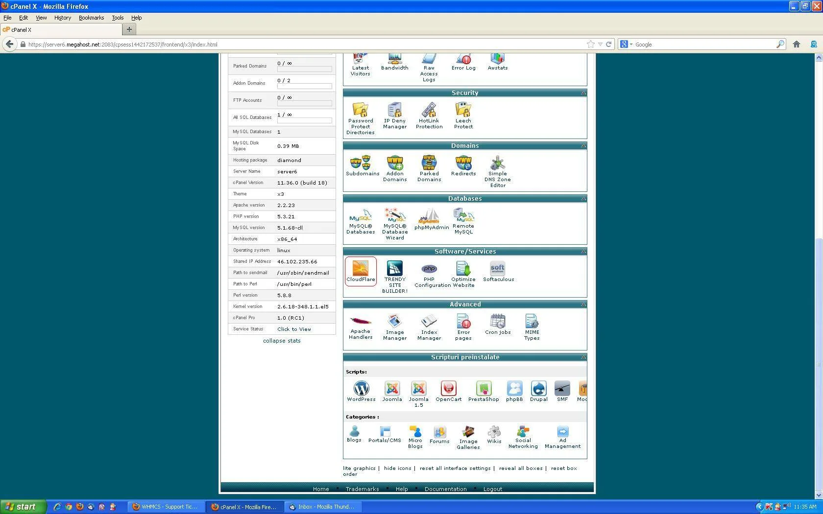Open Leech Protect

463,116
